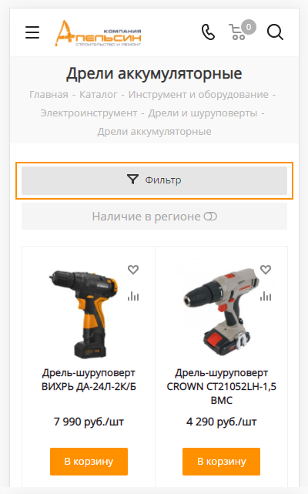Open Дрели и шуруповерты breadcrumb
Screen dimensions: 308x494
[x=203, y=113]
